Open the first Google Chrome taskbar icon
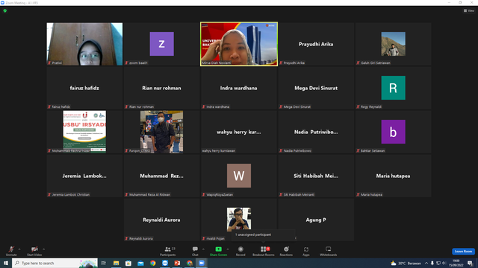The image size is (478, 268). [152, 263]
